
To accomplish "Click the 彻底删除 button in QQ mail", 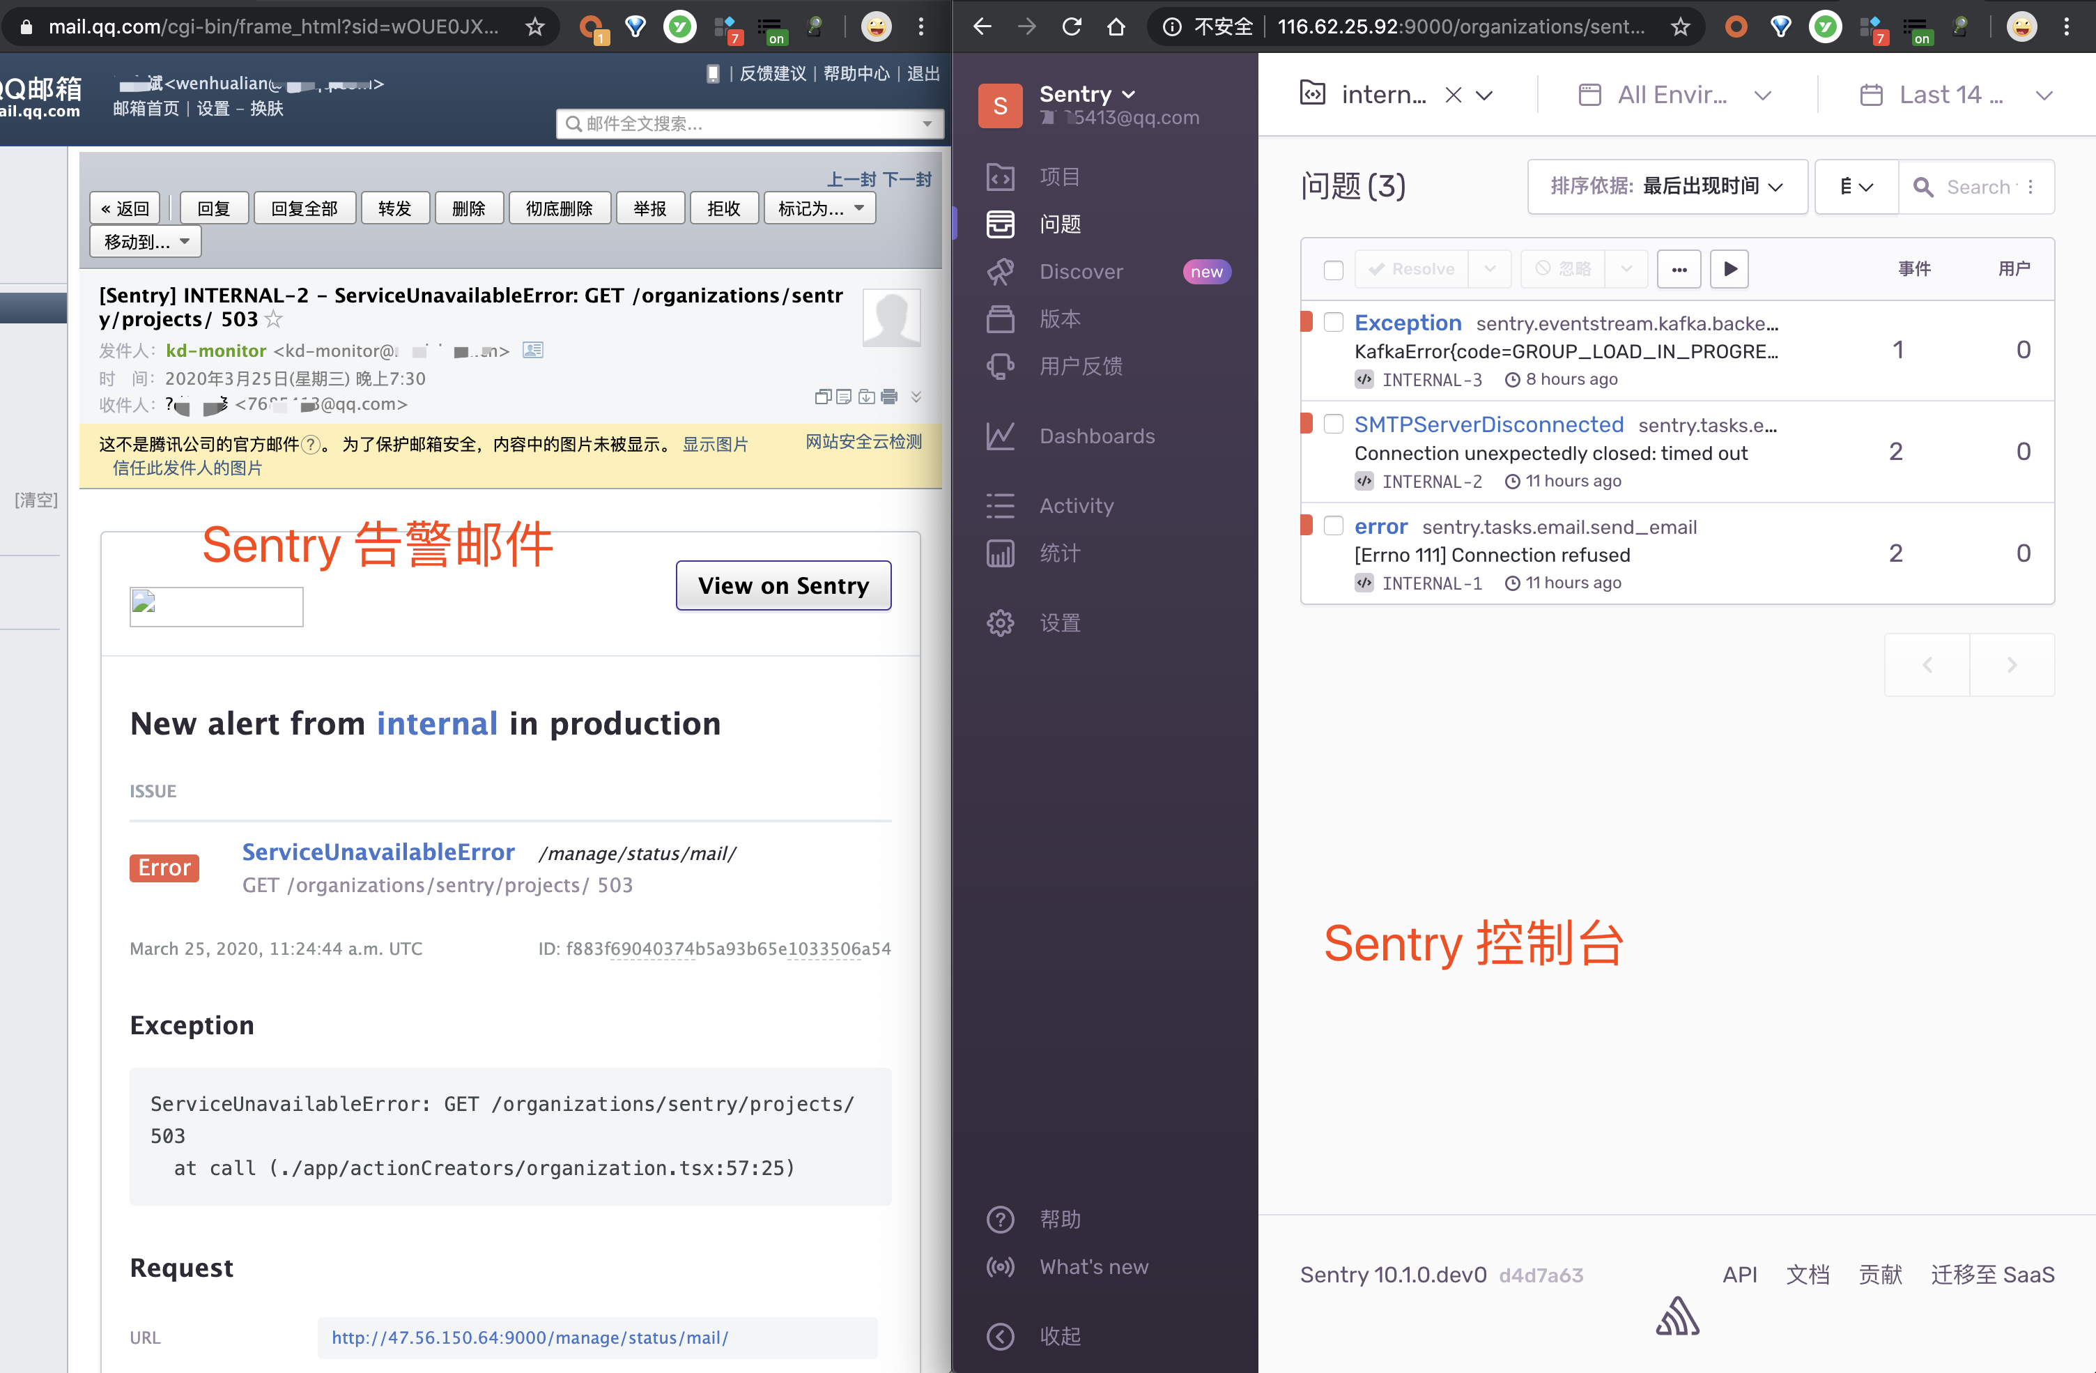I will click(560, 208).
